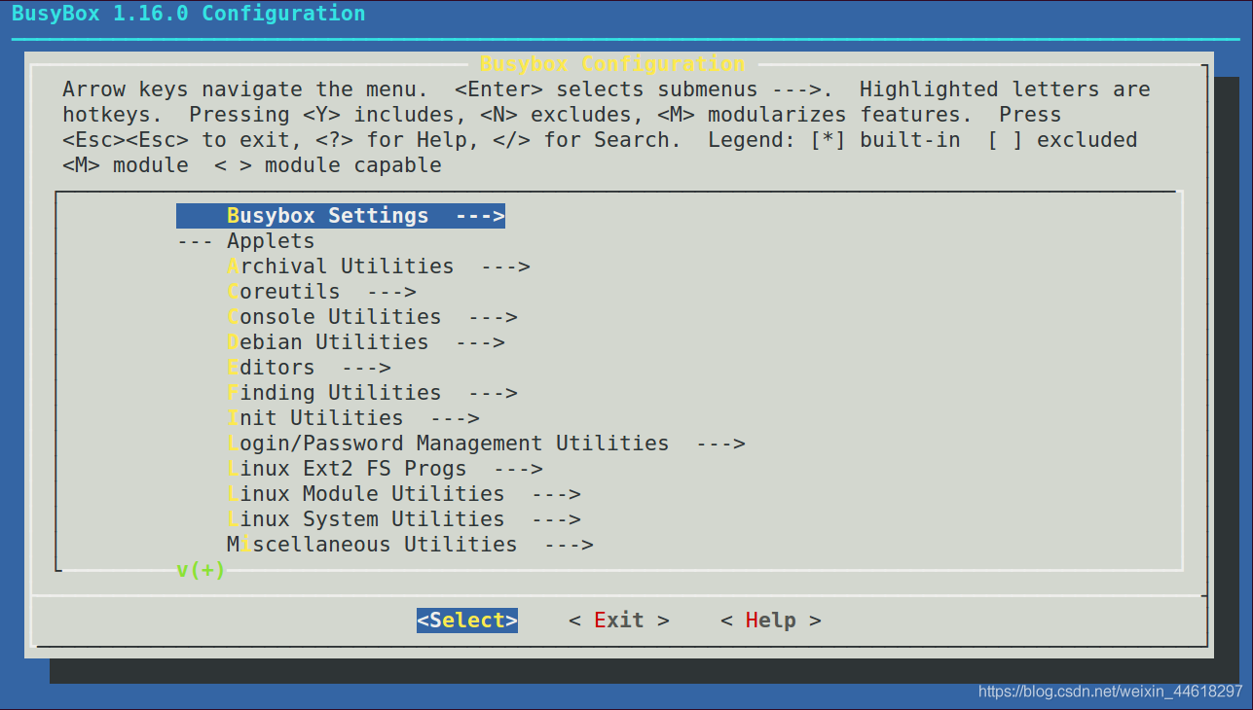Go into Linux Module Utilities

[403, 494]
